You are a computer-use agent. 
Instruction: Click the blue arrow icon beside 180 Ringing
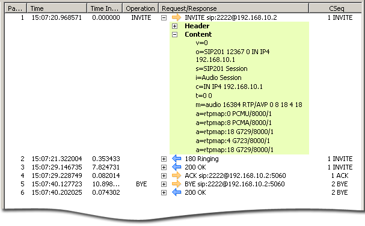pos(176,159)
